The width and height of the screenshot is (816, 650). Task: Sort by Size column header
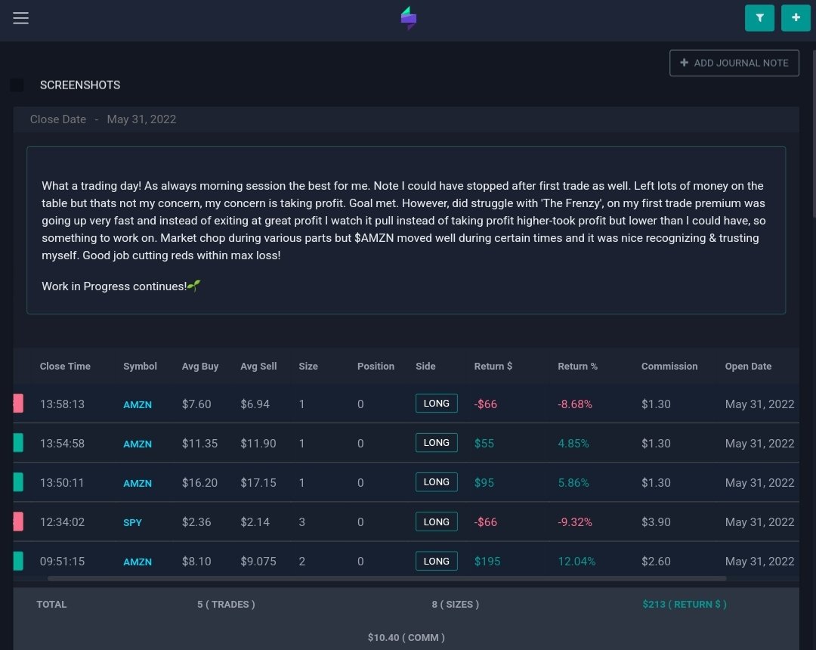(x=308, y=367)
